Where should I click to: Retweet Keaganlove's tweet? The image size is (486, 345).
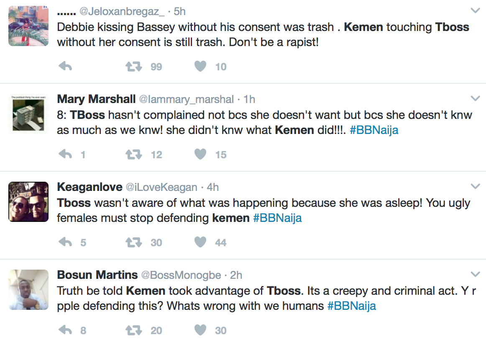click(134, 242)
